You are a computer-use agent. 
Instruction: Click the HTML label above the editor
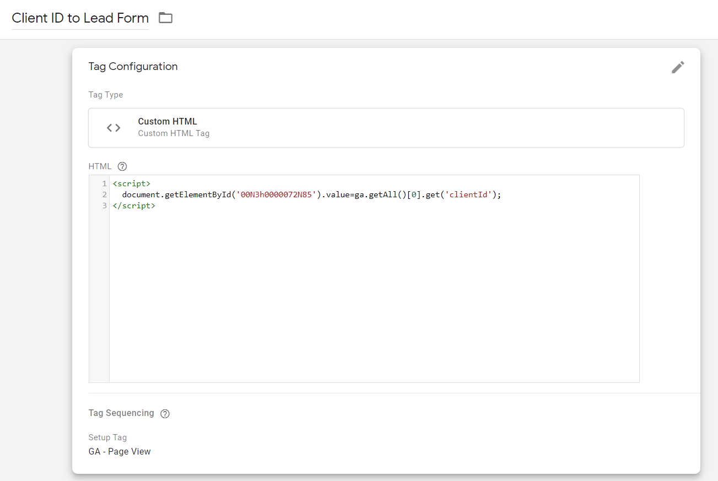coord(100,166)
